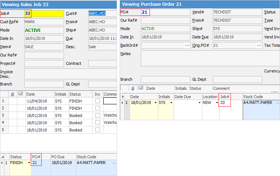This screenshot has width=280, height=176.
Task: Click paperclip attachment icon in Purchase Order grid header
Action: (x=133, y=88)
